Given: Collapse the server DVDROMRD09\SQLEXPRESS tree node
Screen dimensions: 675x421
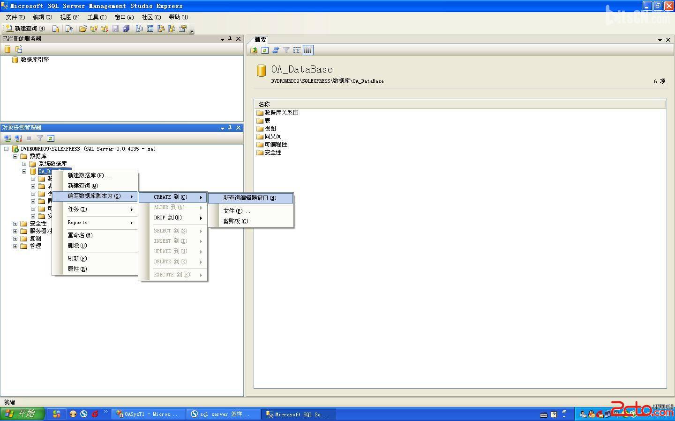Looking at the screenshot, I should click(6, 149).
